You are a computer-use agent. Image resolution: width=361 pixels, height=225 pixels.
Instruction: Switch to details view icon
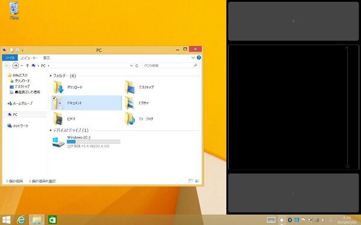coord(190,181)
